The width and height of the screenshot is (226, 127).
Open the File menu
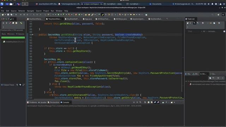click(2, 11)
